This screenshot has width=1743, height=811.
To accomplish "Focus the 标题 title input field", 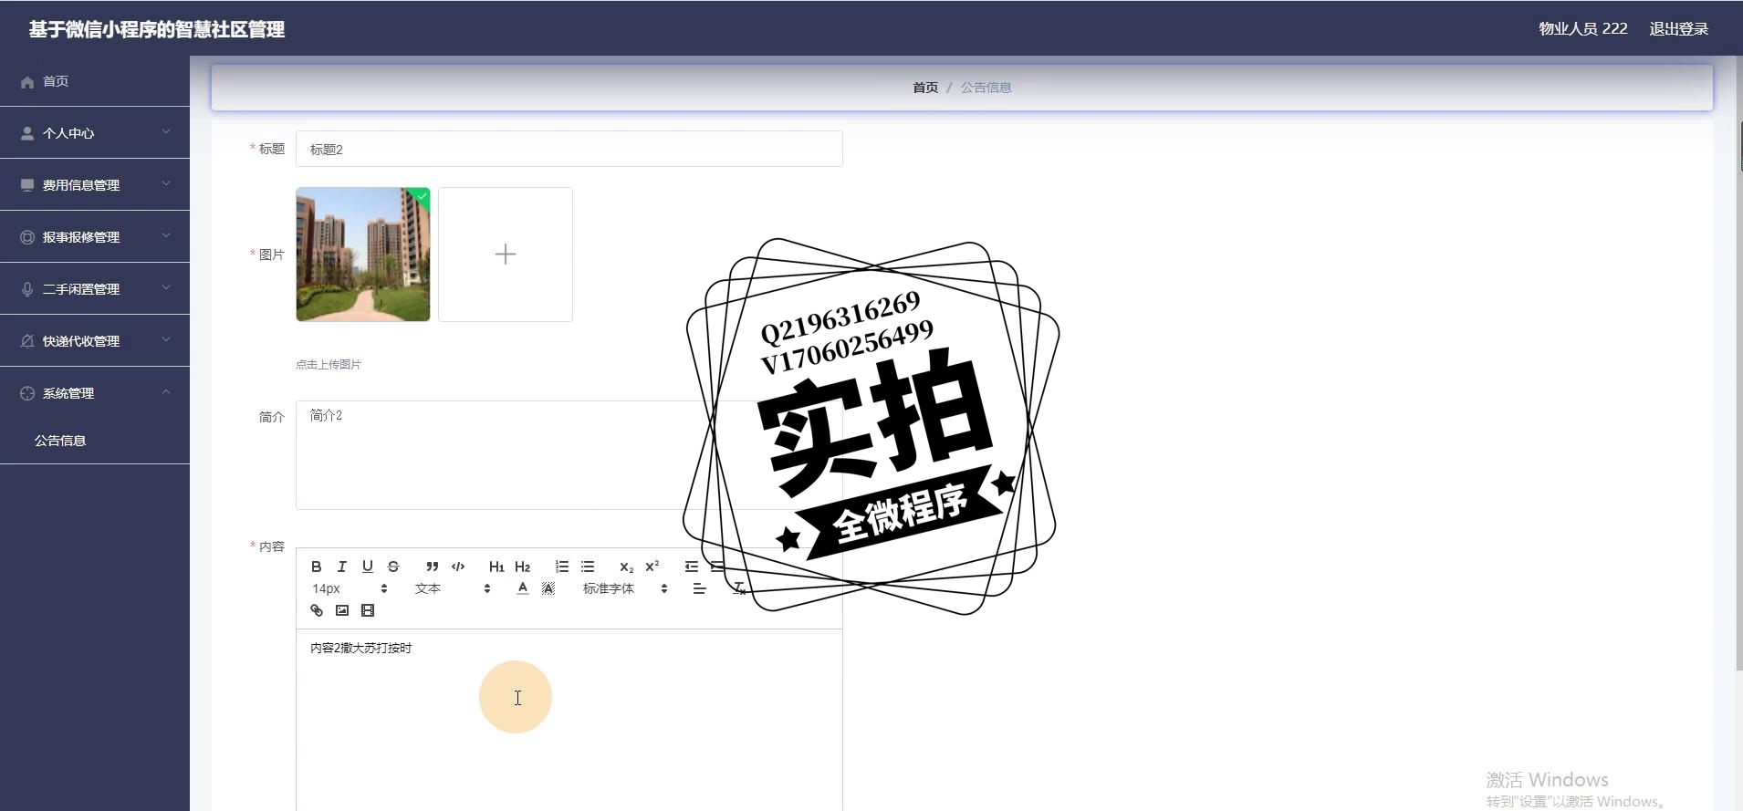I will (x=569, y=149).
